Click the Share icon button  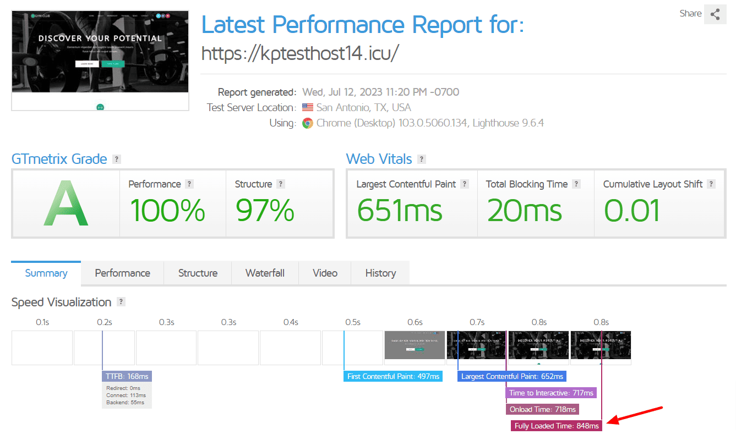[715, 14]
